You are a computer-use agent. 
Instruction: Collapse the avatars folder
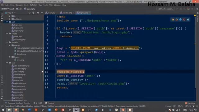pyautogui.click(x=10, y=45)
